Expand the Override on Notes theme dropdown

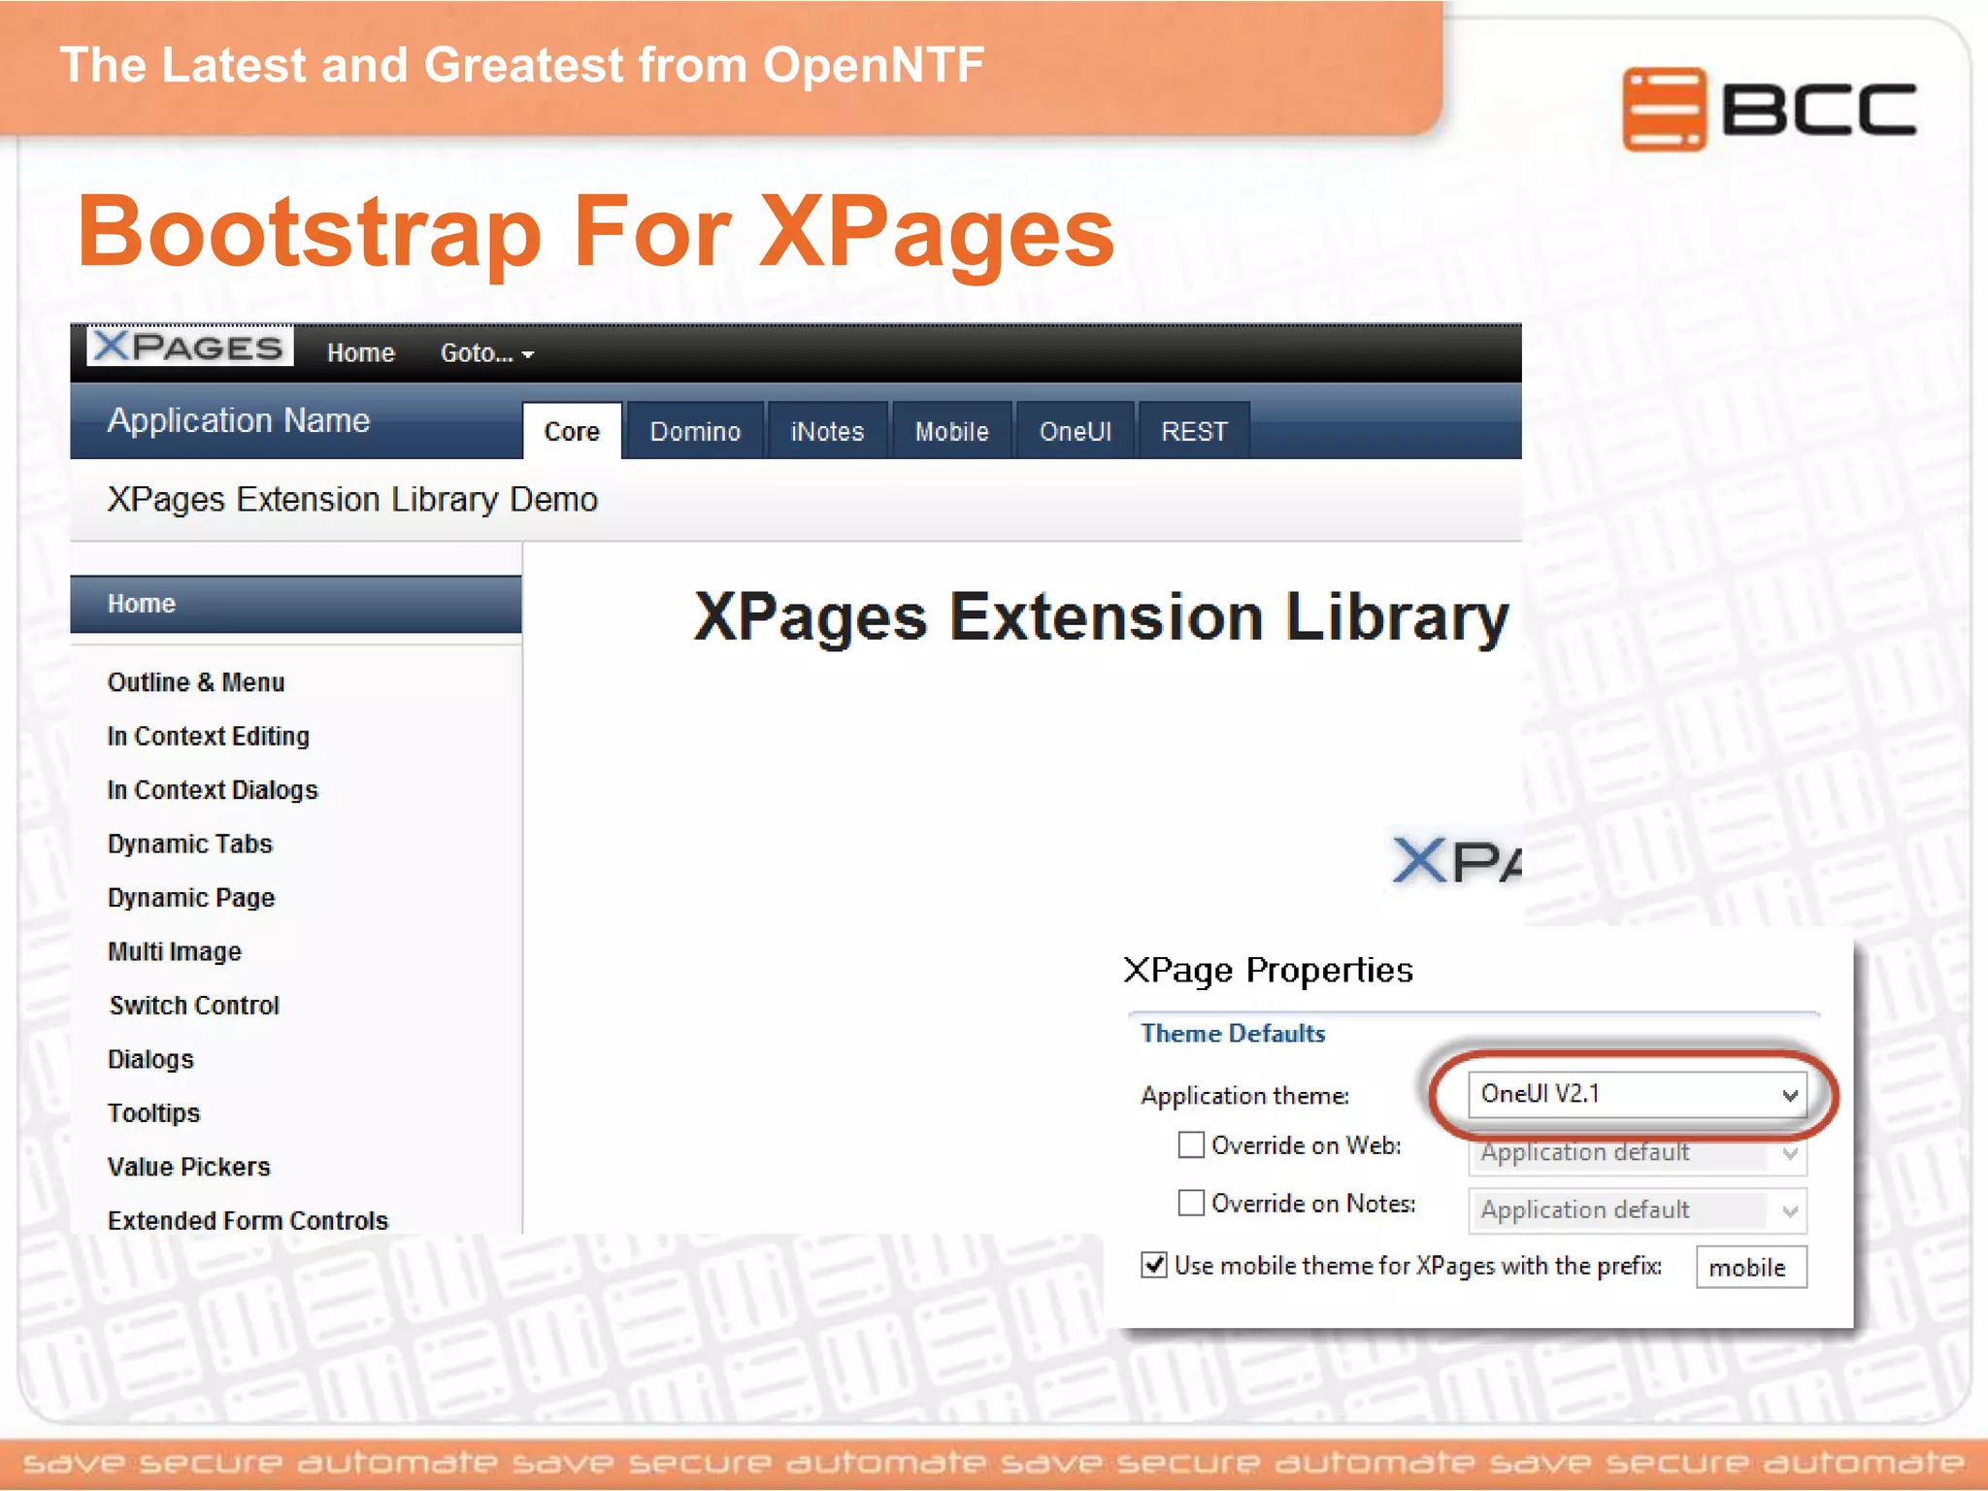click(x=1637, y=1210)
